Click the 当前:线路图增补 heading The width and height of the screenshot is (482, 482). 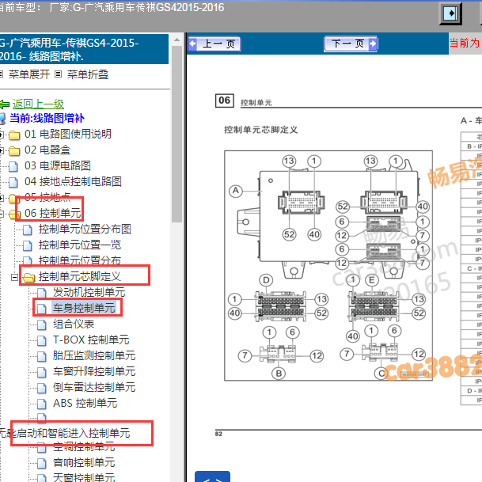pyautogui.click(x=47, y=119)
